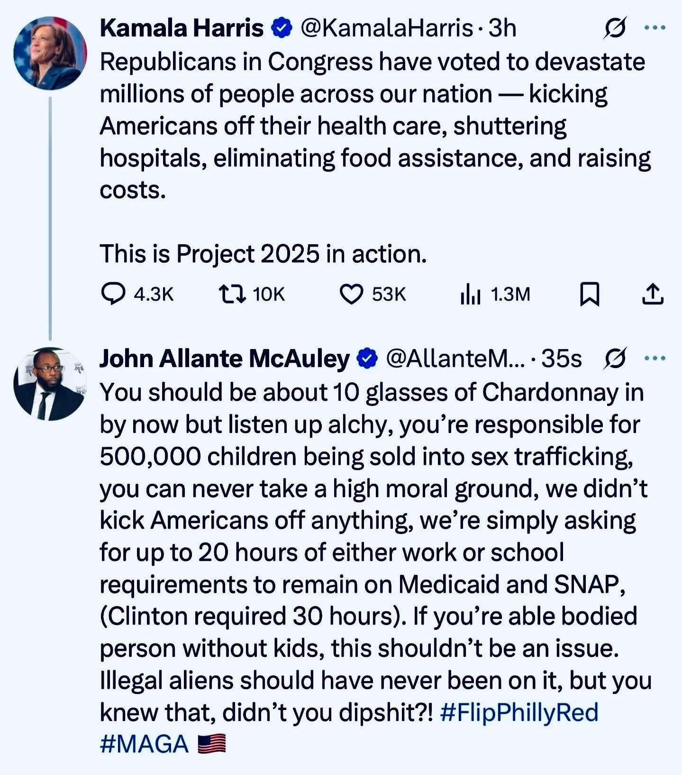Open the @AllanteM... handle link
This screenshot has height=775, width=682.
455,359
